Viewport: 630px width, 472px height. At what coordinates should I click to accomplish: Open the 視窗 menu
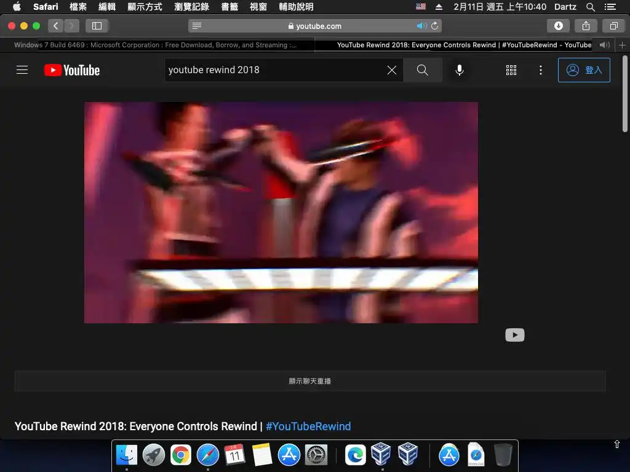pos(258,6)
